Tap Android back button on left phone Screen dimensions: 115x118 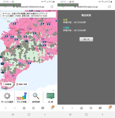coord(45,115)
